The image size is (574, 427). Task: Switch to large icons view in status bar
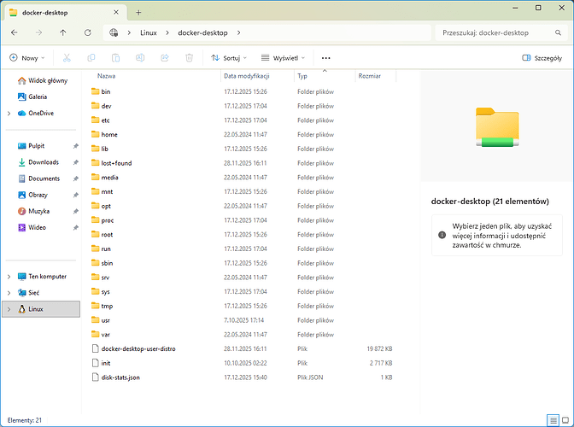pyautogui.click(x=565, y=420)
